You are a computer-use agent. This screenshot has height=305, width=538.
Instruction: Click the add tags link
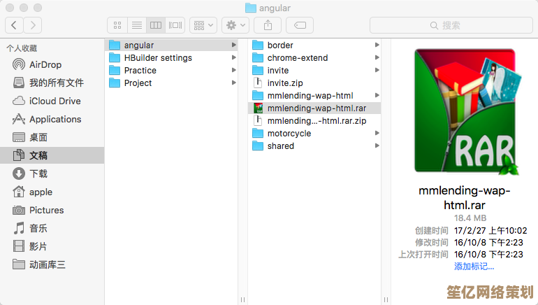(474, 267)
